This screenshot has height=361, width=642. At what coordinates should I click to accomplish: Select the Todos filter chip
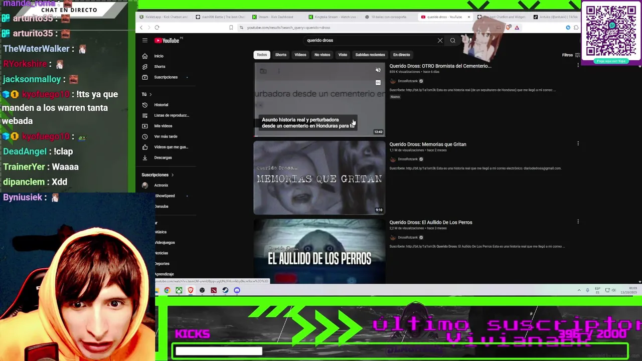point(262,55)
